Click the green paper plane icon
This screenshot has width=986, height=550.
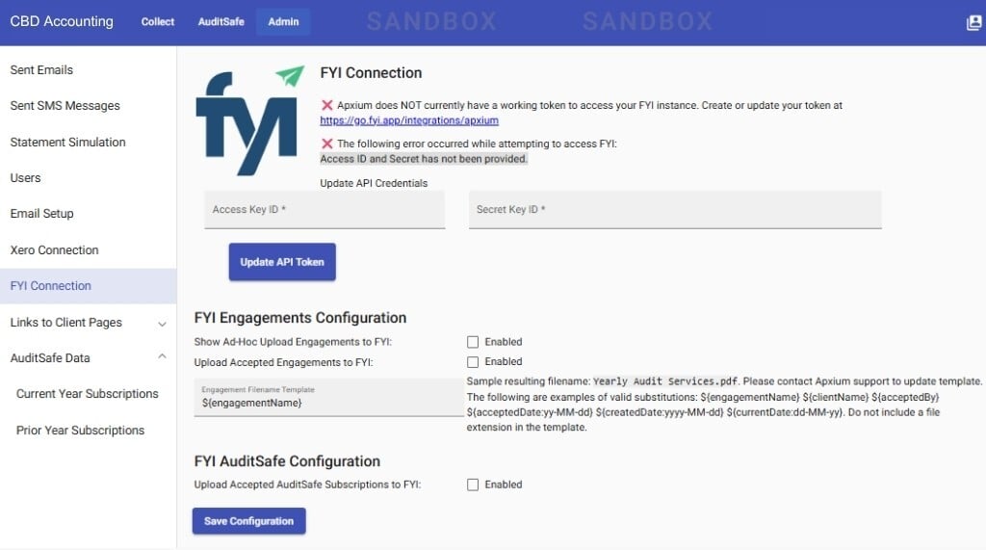pyautogui.click(x=290, y=76)
